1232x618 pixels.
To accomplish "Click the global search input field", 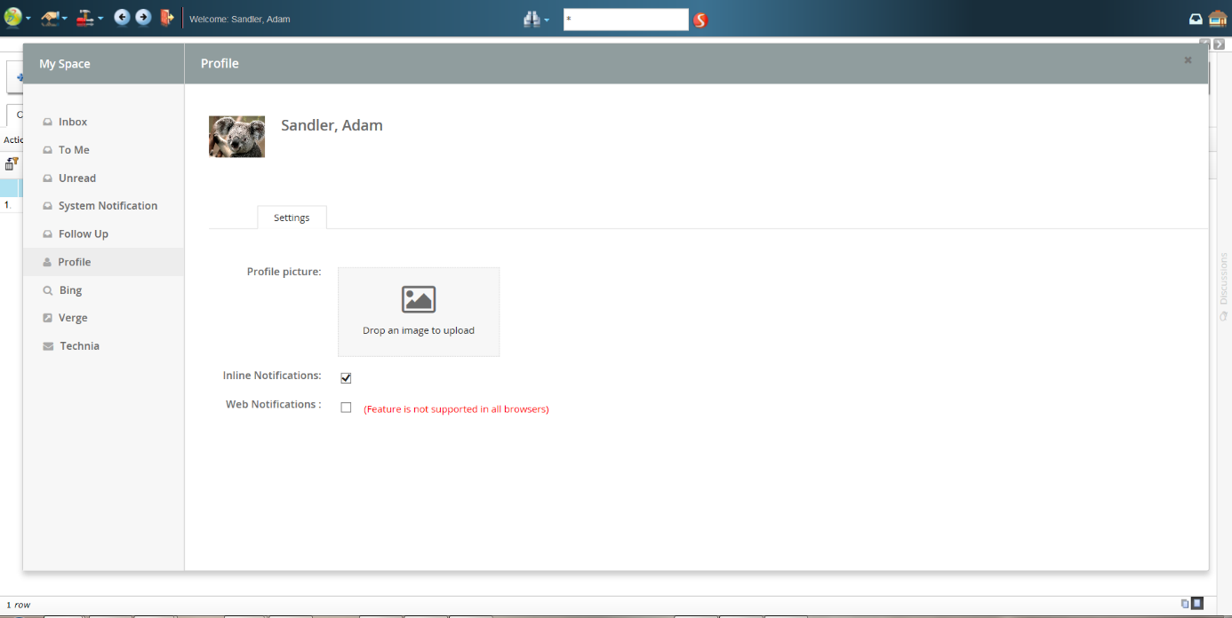I will pyautogui.click(x=626, y=19).
